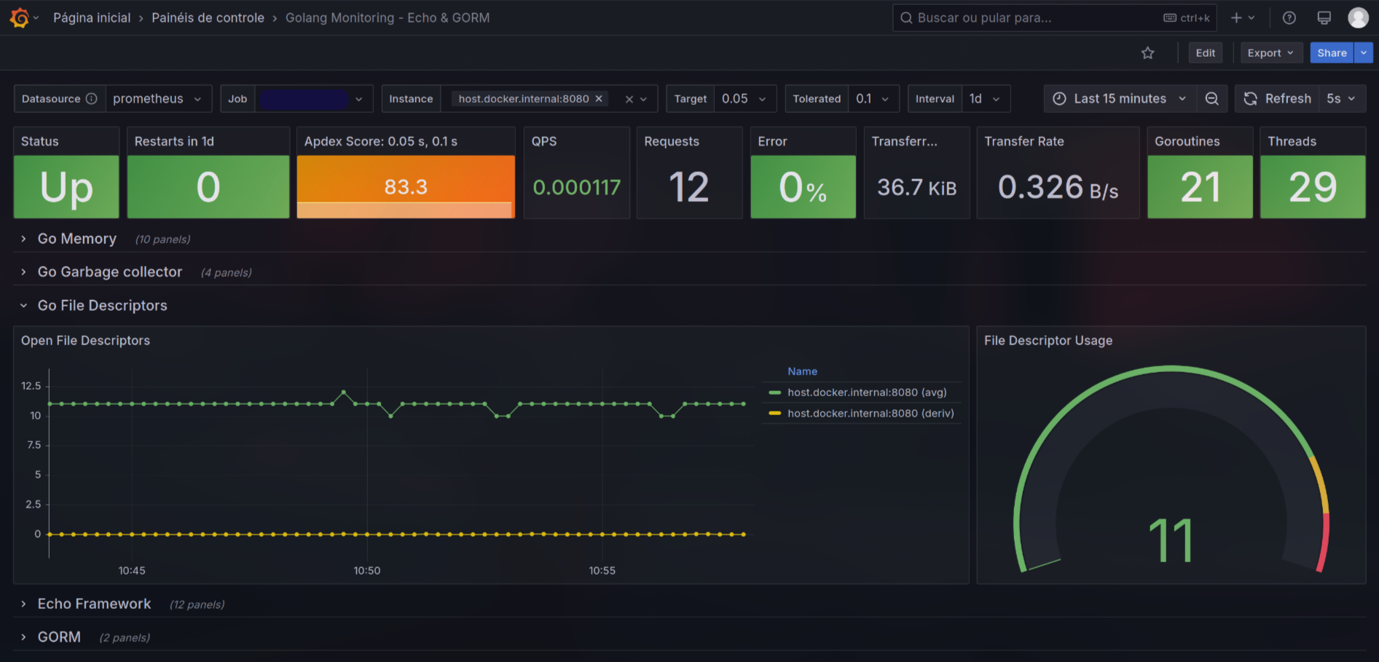1379x662 pixels.
Task: Click the Refresh dashboard button
Action: pyautogui.click(x=1278, y=98)
